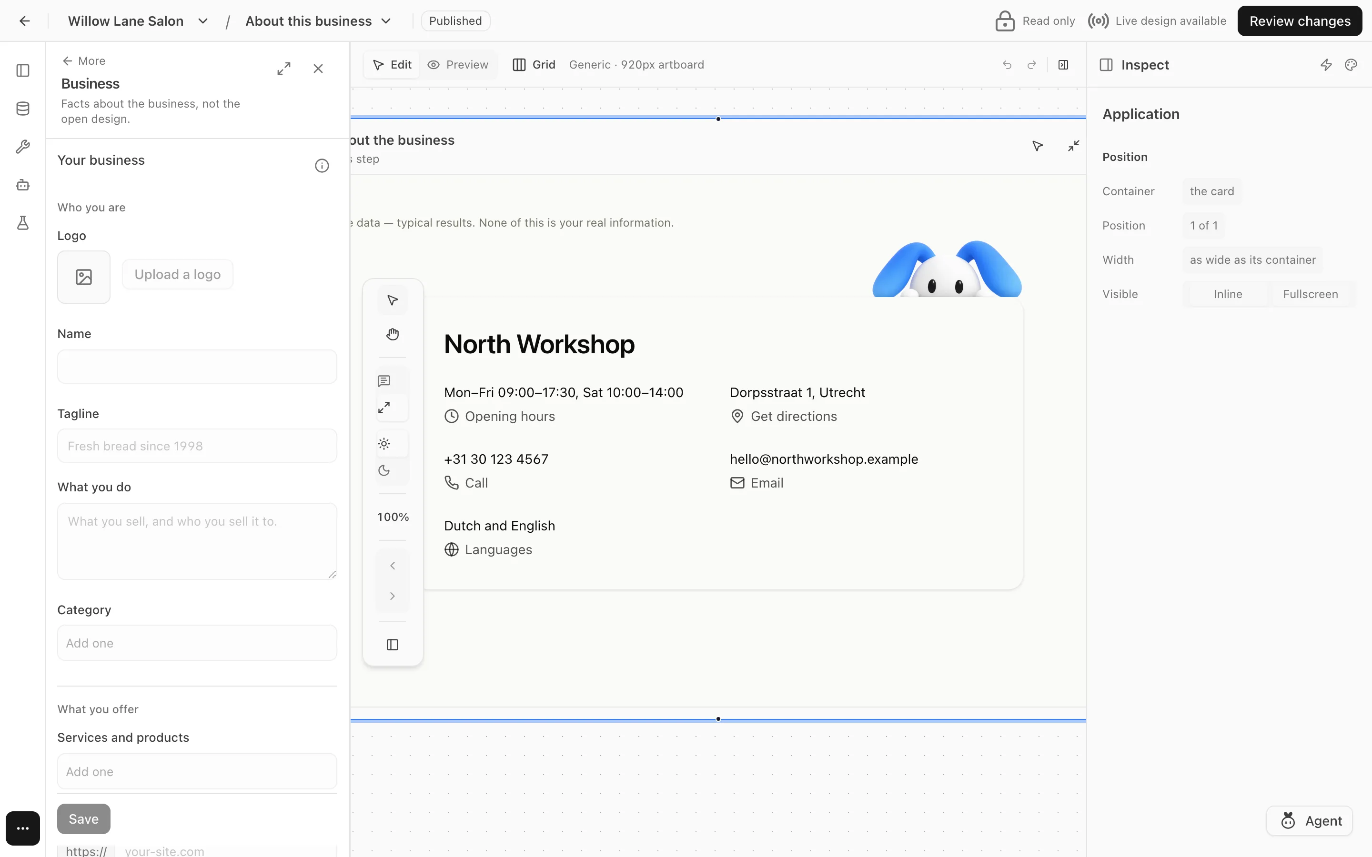
Task: Click the logo image placeholder
Action: [84, 277]
